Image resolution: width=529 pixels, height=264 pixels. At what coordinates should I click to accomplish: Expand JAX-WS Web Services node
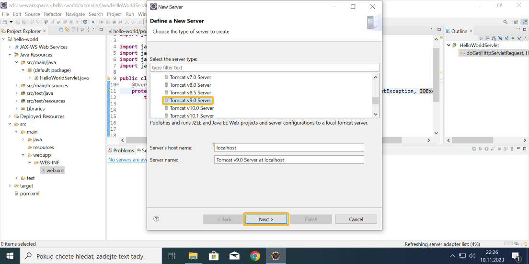(10, 47)
